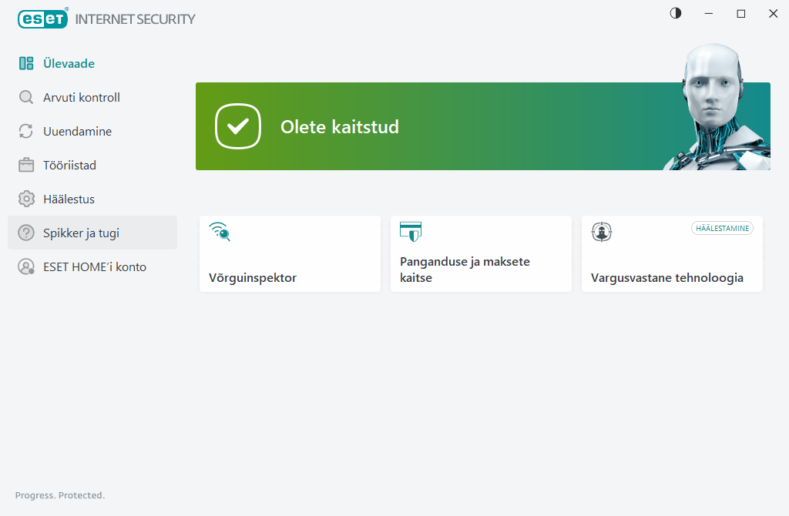Open the Võrguinspektor tile
The image size is (789, 516).
pyautogui.click(x=290, y=253)
